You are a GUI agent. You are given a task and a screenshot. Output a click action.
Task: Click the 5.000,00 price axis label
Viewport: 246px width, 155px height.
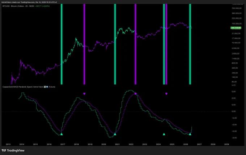(x=236, y=48)
